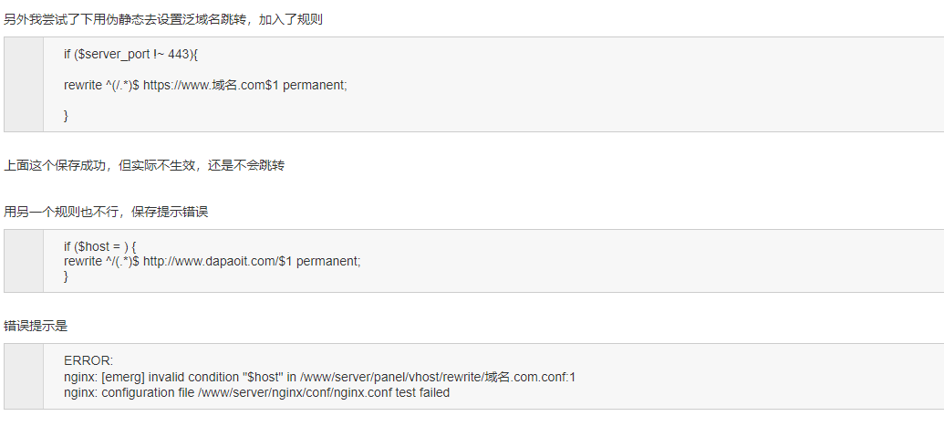This screenshot has width=944, height=437.
Task: Click the http://www.dapaoit.com/$1 URL in rewrite rule
Action: 218,261
